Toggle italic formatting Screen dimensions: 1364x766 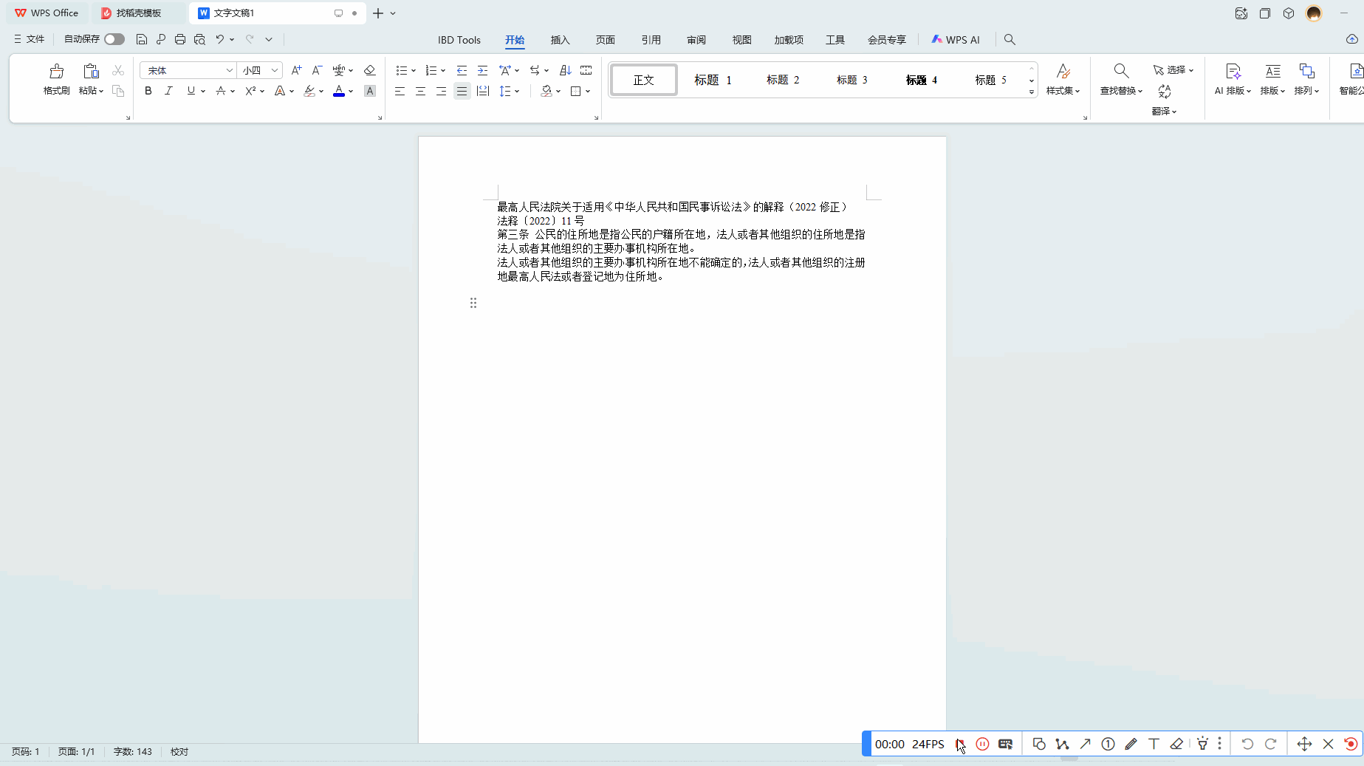click(x=169, y=91)
